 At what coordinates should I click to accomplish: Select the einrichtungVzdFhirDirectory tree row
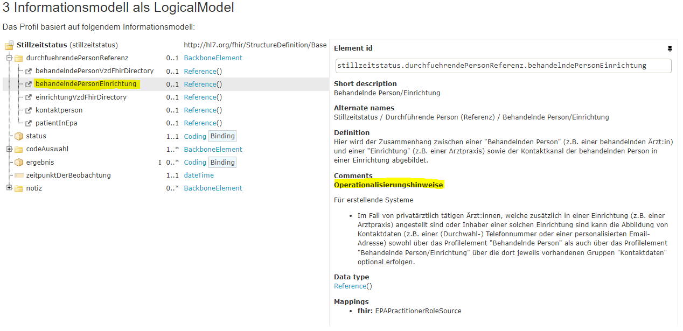(81, 97)
